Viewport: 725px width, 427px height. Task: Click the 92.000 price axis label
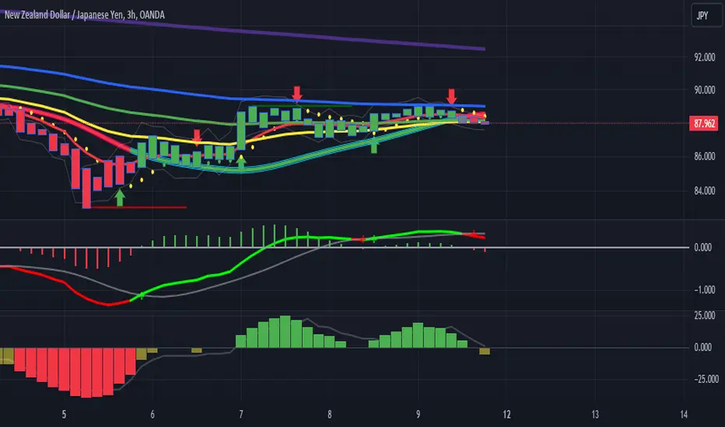tap(704, 57)
